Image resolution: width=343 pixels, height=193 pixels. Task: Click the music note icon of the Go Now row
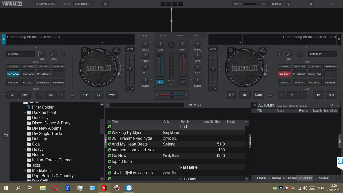109,156
